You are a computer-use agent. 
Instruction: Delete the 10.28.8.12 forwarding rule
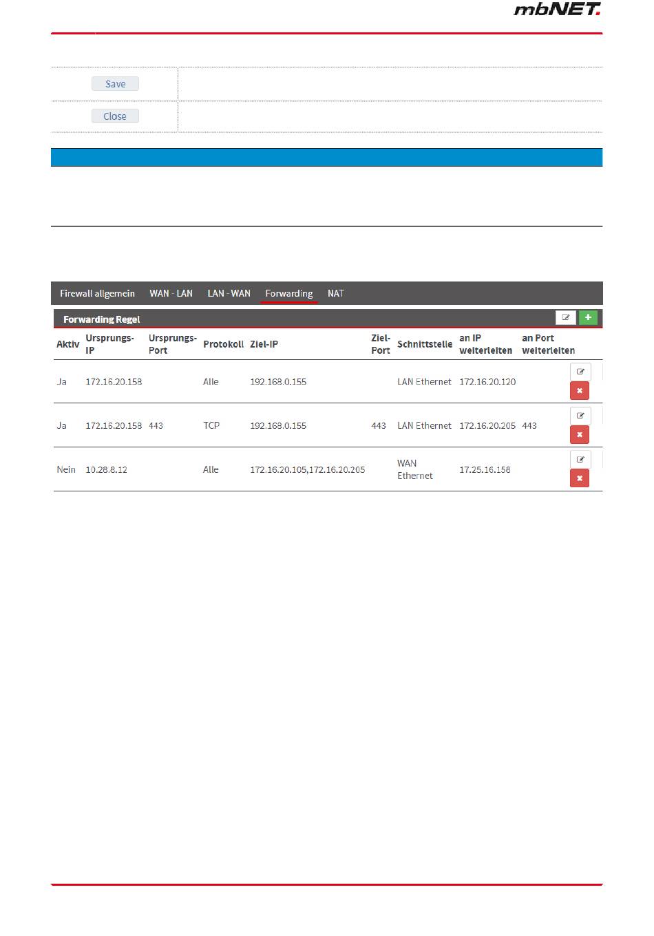pos(580,478)
